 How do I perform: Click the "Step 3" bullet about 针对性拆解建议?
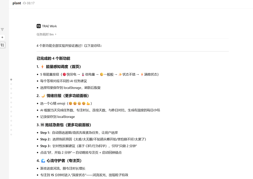coord(89,146)
